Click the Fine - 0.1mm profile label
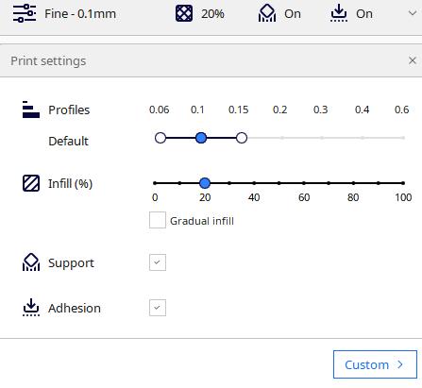Viewport: 422px width, 388px height. 80,14
